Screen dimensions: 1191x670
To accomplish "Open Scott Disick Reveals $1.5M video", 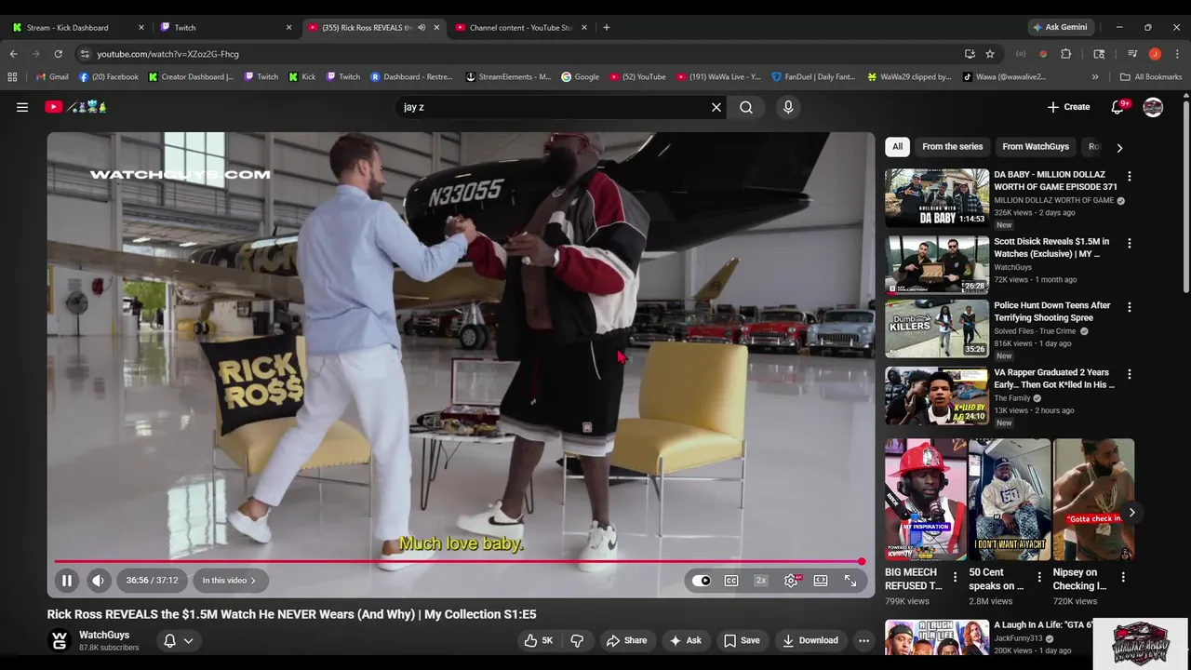I will [1051, 248].
